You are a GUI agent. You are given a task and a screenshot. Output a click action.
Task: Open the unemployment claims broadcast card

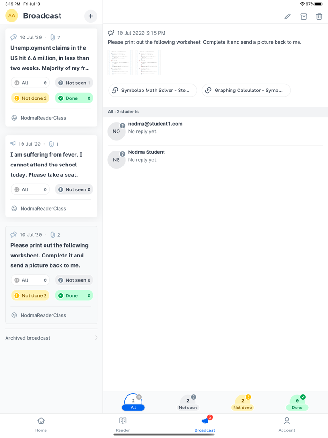coord(51,58)
